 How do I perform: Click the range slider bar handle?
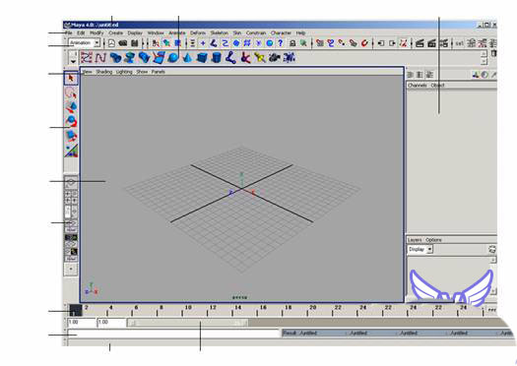point(188,323)
